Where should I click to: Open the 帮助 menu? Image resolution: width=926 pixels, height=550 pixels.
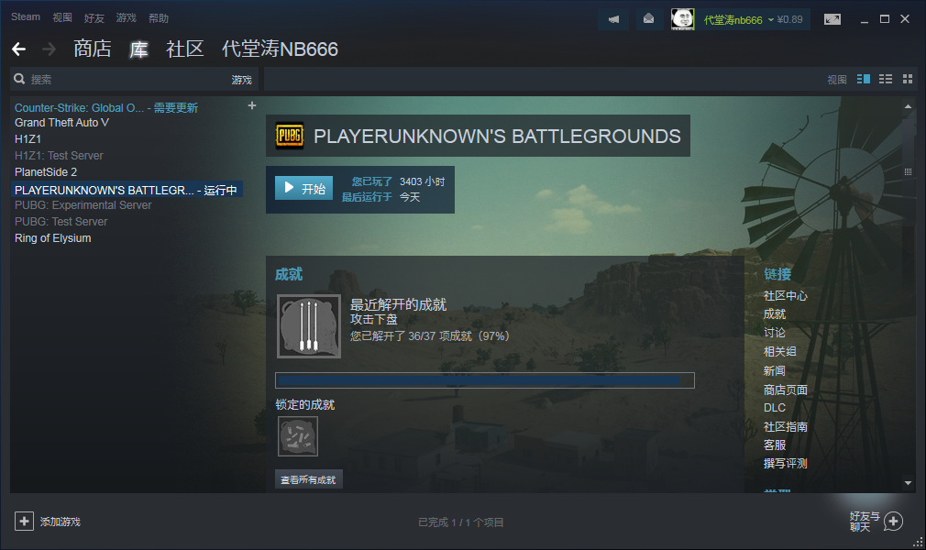[x=159, y=18]
